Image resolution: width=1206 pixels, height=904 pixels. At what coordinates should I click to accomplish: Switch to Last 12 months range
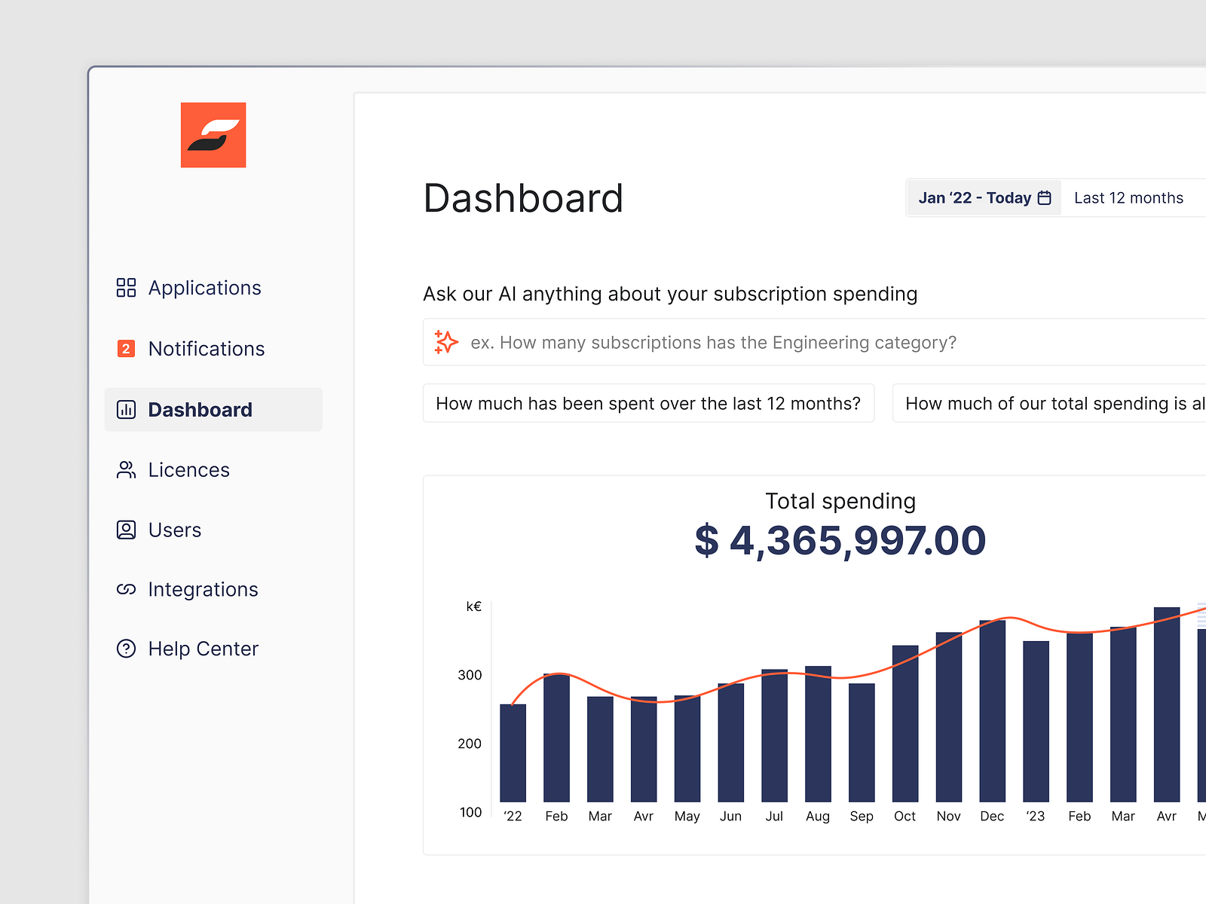1128,198
